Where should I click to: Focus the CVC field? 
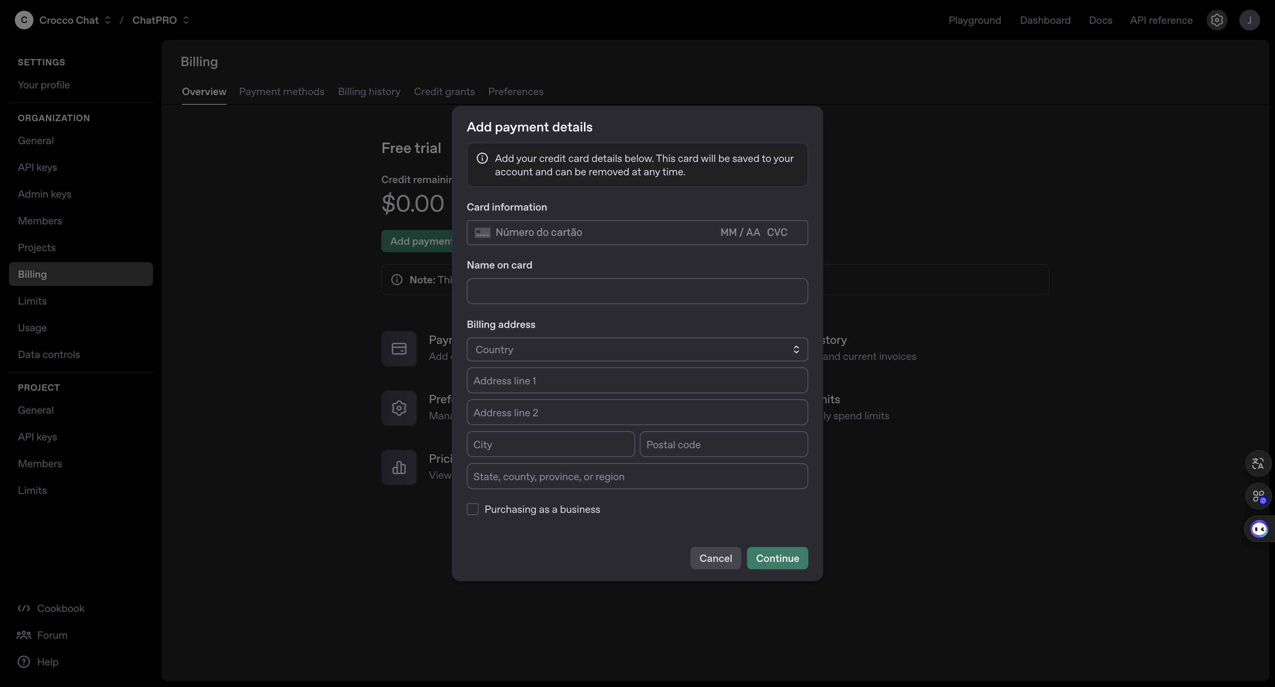pyautogui.click(x=777, y=232)
